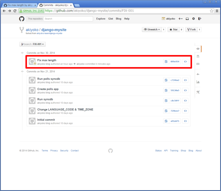221x191 pixels.
Task: Open django-mysite repository title link
Action: 54,30
